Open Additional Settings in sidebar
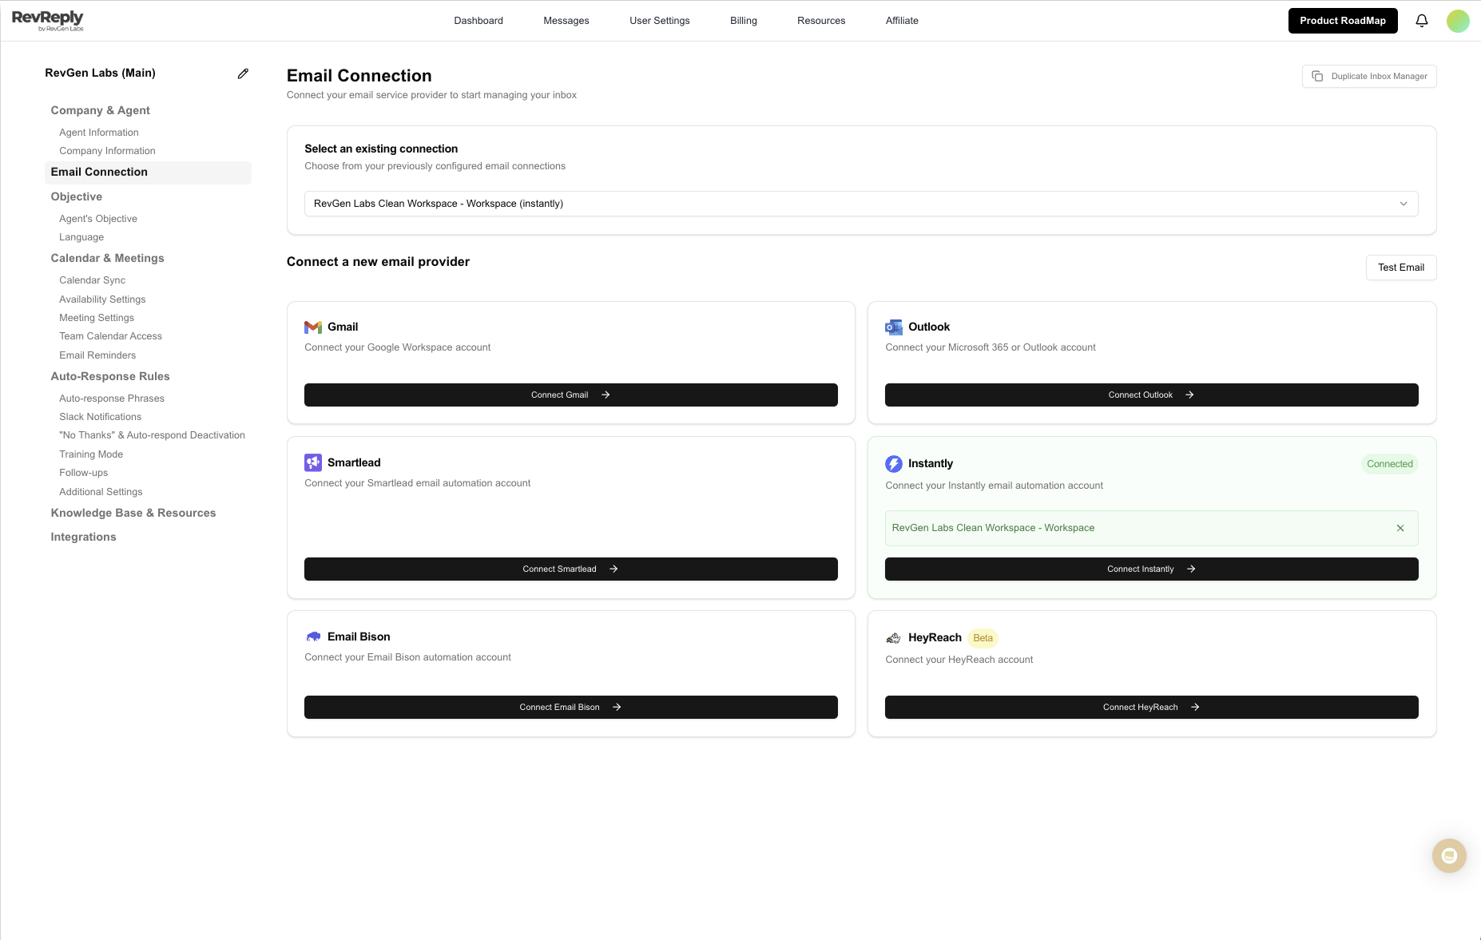The width and height of the screenshot is (1481, 940). 101,492
